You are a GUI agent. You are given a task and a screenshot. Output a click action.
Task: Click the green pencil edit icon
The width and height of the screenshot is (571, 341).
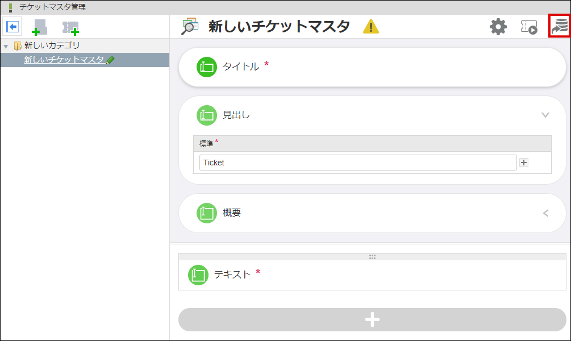click(110, 59)
